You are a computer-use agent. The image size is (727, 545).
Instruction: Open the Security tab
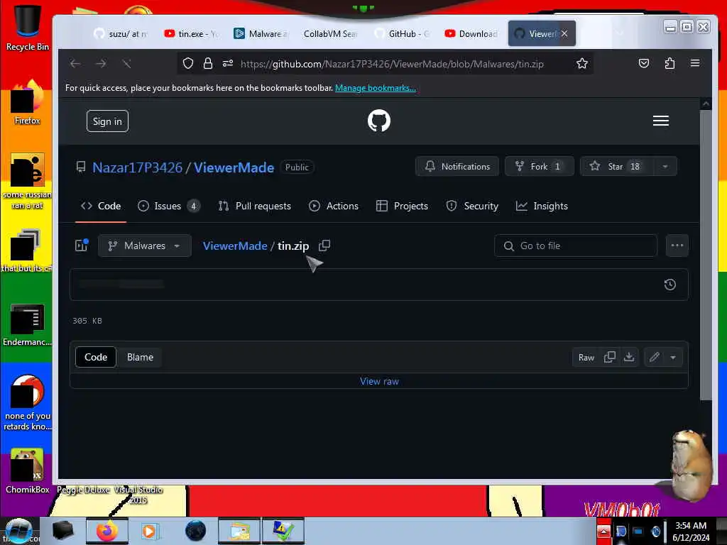tap(472, 206)
